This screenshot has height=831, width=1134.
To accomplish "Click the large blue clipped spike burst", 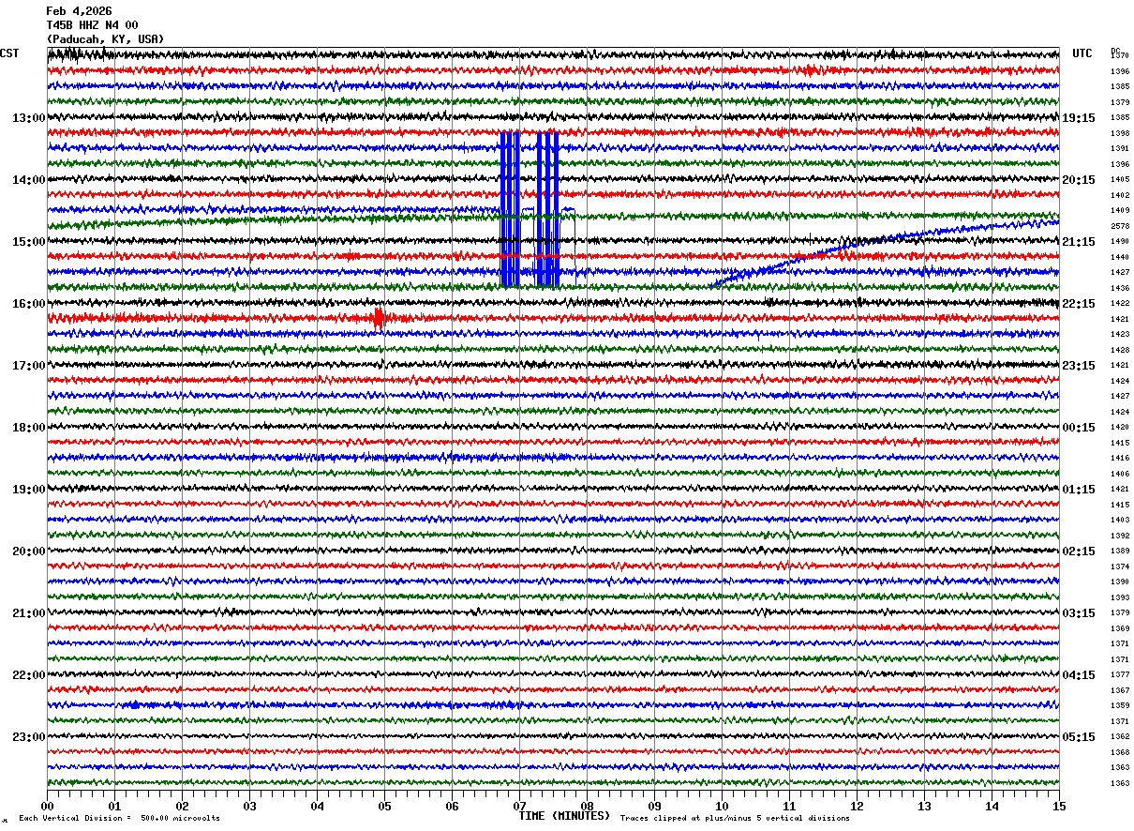I will (530, 209).
